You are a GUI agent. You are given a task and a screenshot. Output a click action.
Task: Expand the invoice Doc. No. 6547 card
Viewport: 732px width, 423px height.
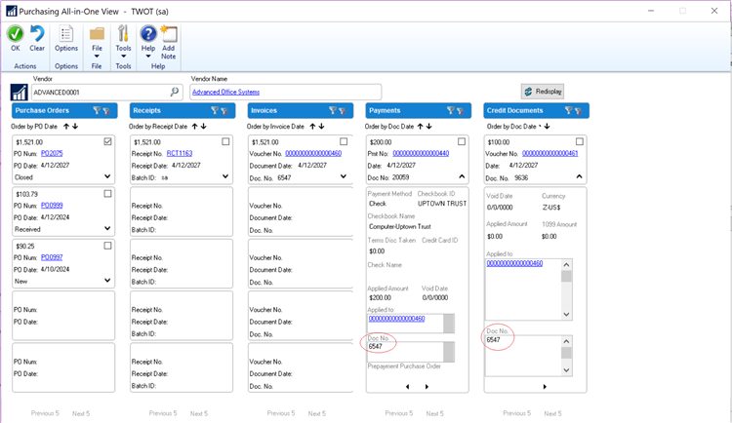344,177
